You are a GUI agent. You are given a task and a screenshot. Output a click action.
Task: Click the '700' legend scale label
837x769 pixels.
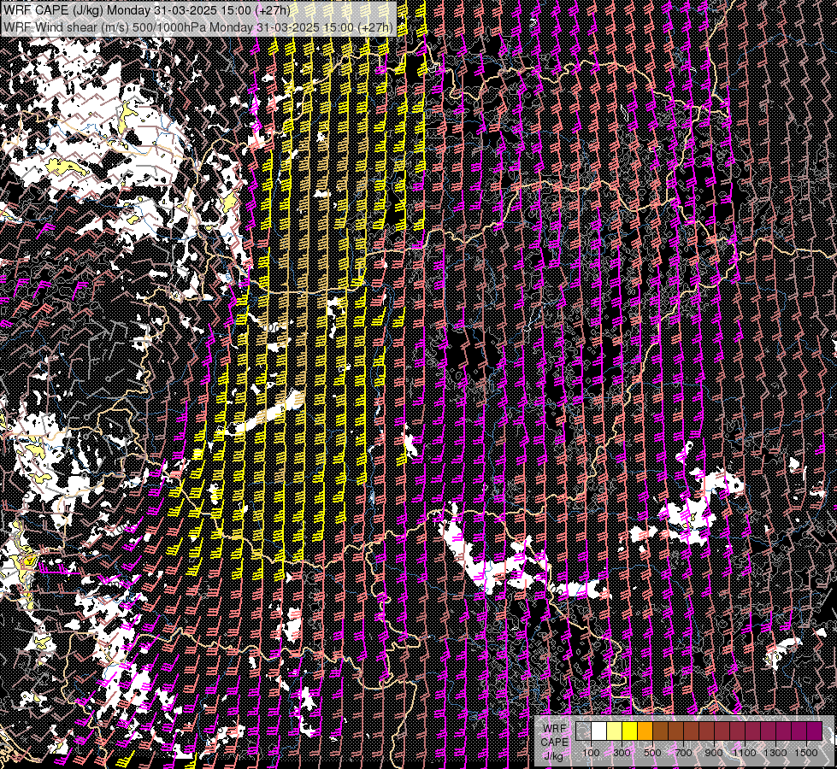(683, 753)
